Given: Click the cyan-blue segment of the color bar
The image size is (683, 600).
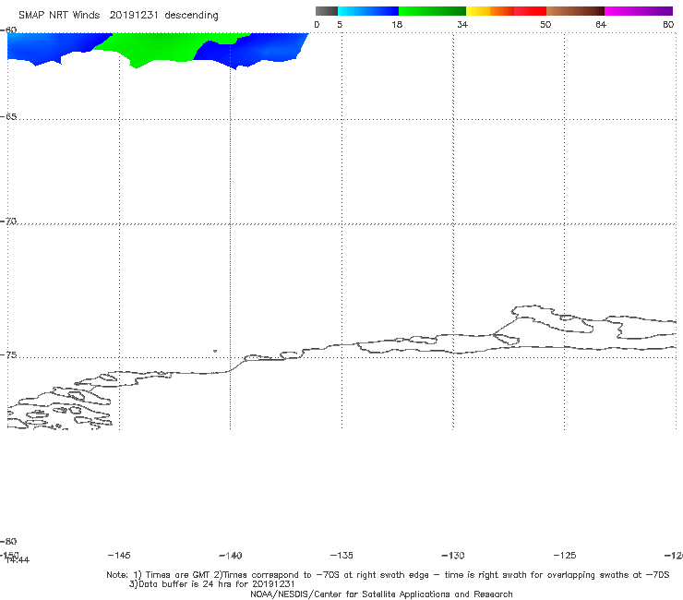Looking at the screenshot, I should coord(368,11).
